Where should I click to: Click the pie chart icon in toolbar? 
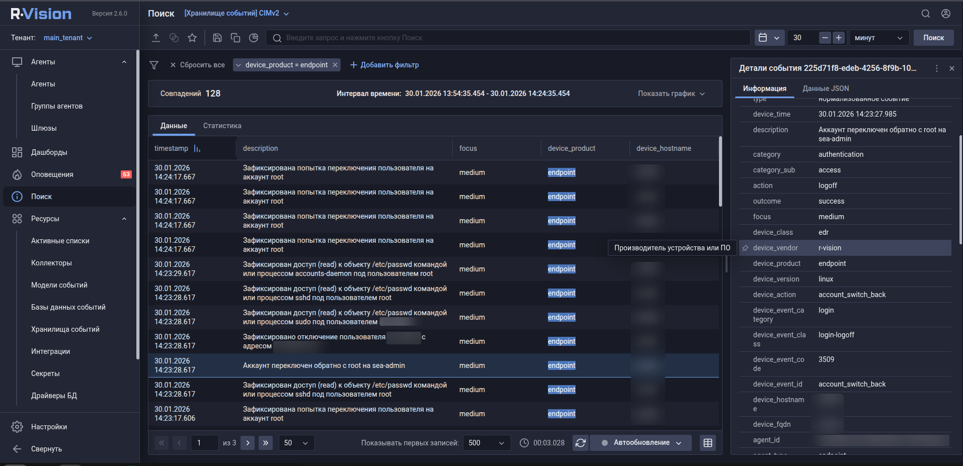pos(254,38)
